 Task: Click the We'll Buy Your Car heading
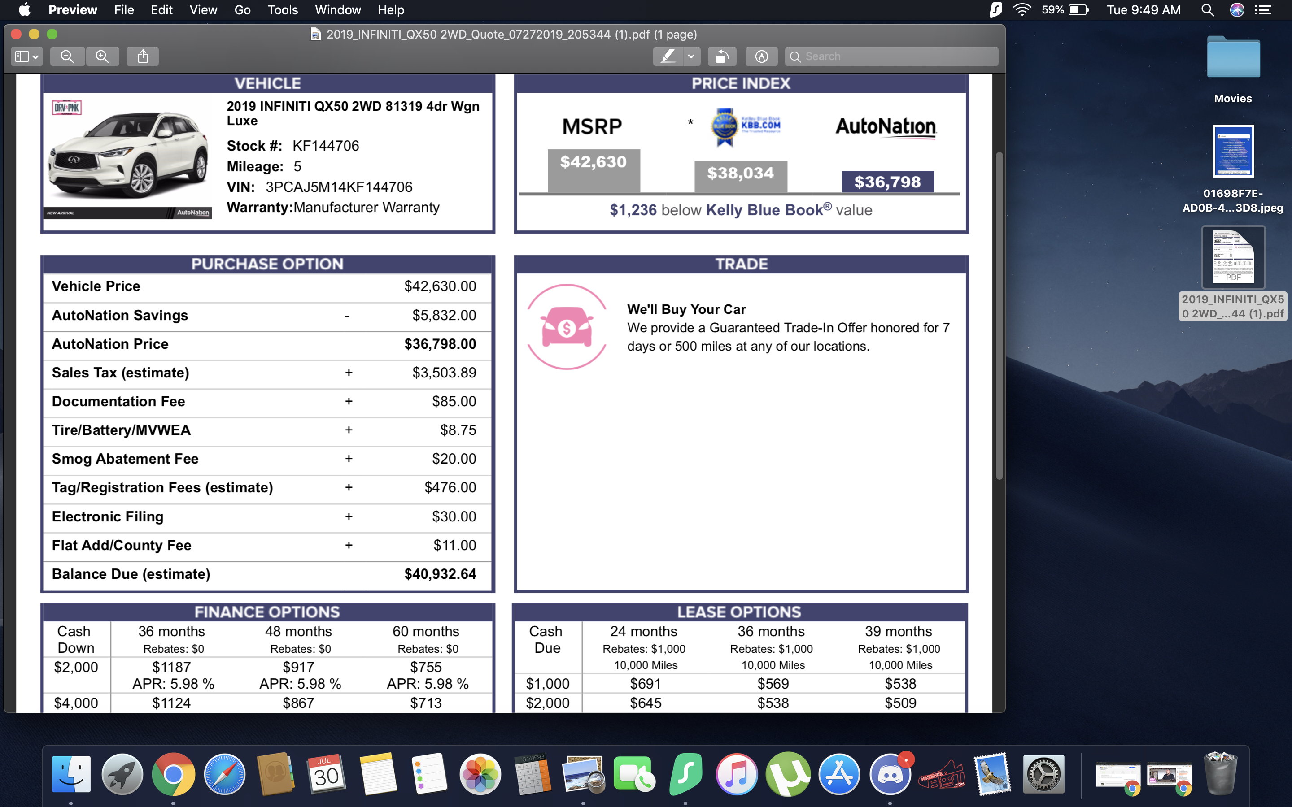click(686, 309)
